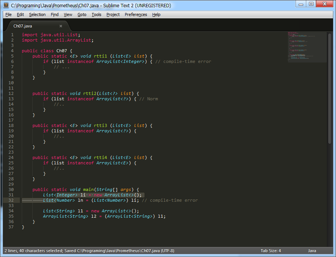Viewport: 336px width, 257px height.
Task: Click the vertical scrollbar thumb
Action: pos(330,88)
